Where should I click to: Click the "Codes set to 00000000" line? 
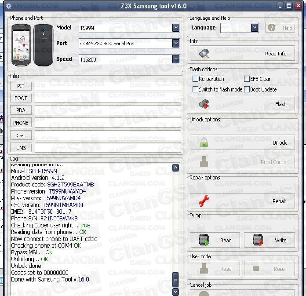40,273
